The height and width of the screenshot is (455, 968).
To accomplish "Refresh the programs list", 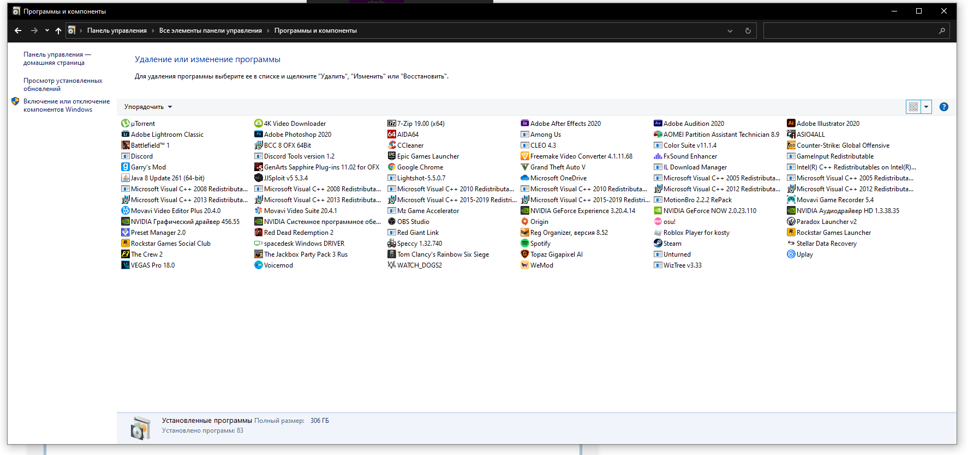I will (748, 31).
